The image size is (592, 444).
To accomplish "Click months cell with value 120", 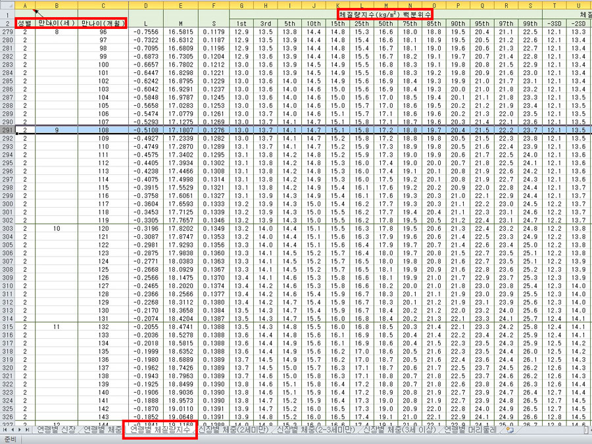I will click(x=103, y=228).
